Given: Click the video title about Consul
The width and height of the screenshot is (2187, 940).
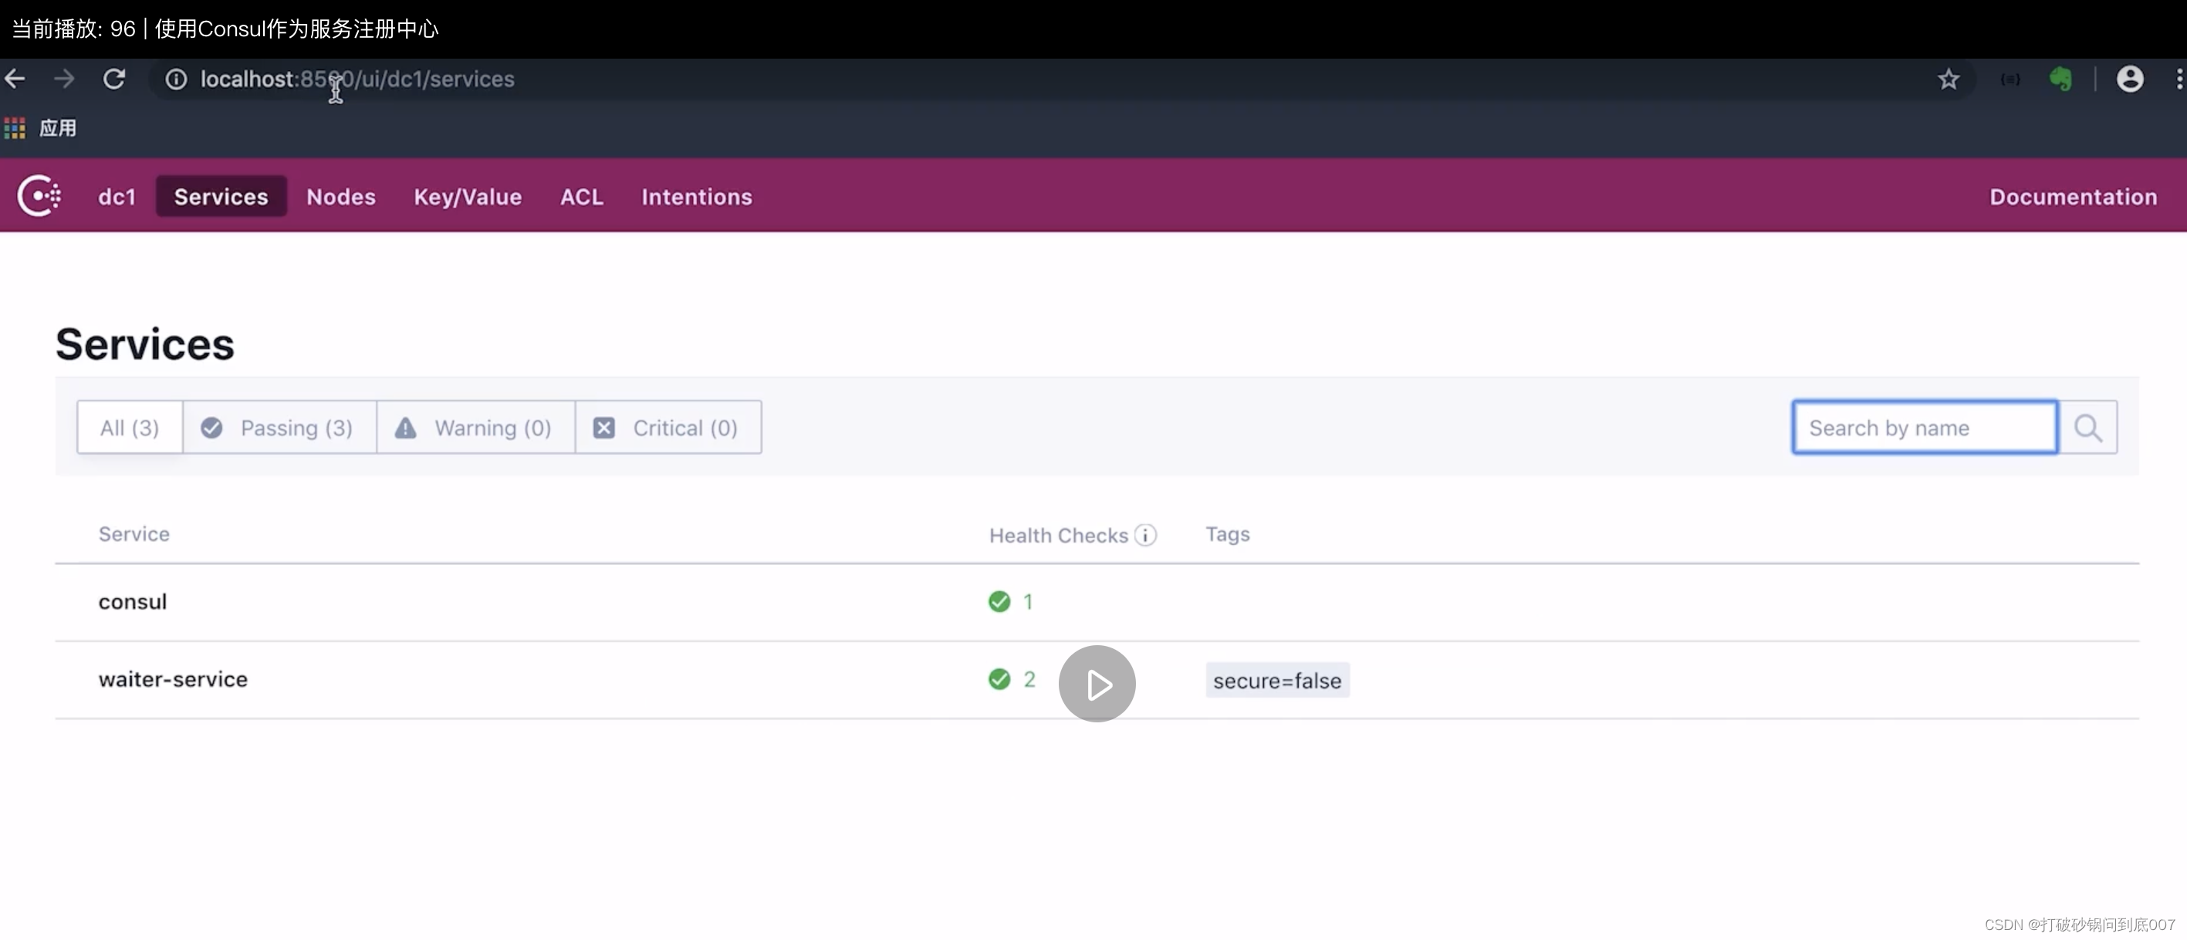Looking at the screenshot, I should [x=296, y=29].
